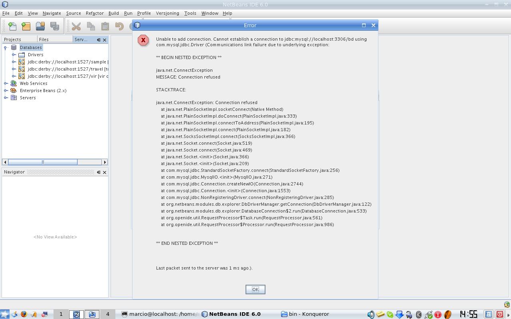This screenshot has height=319, width=511.
Task: Click the Drivers folder icon
Action: point(22,55)
